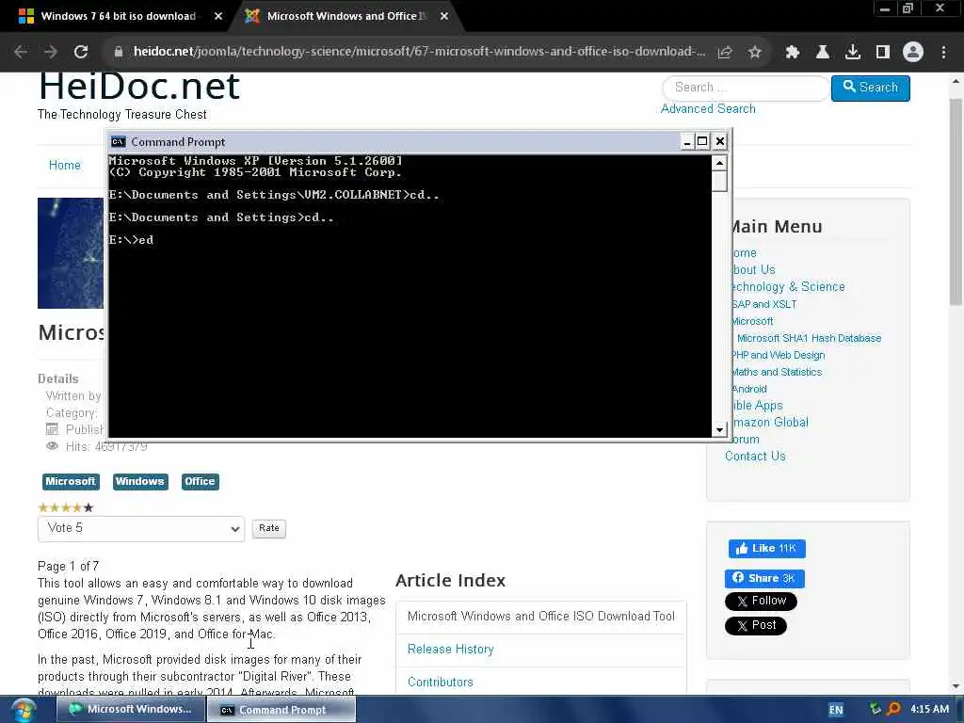Click the Facebook Like 11K button
The image size is (964, 723).
coord(766,549)
